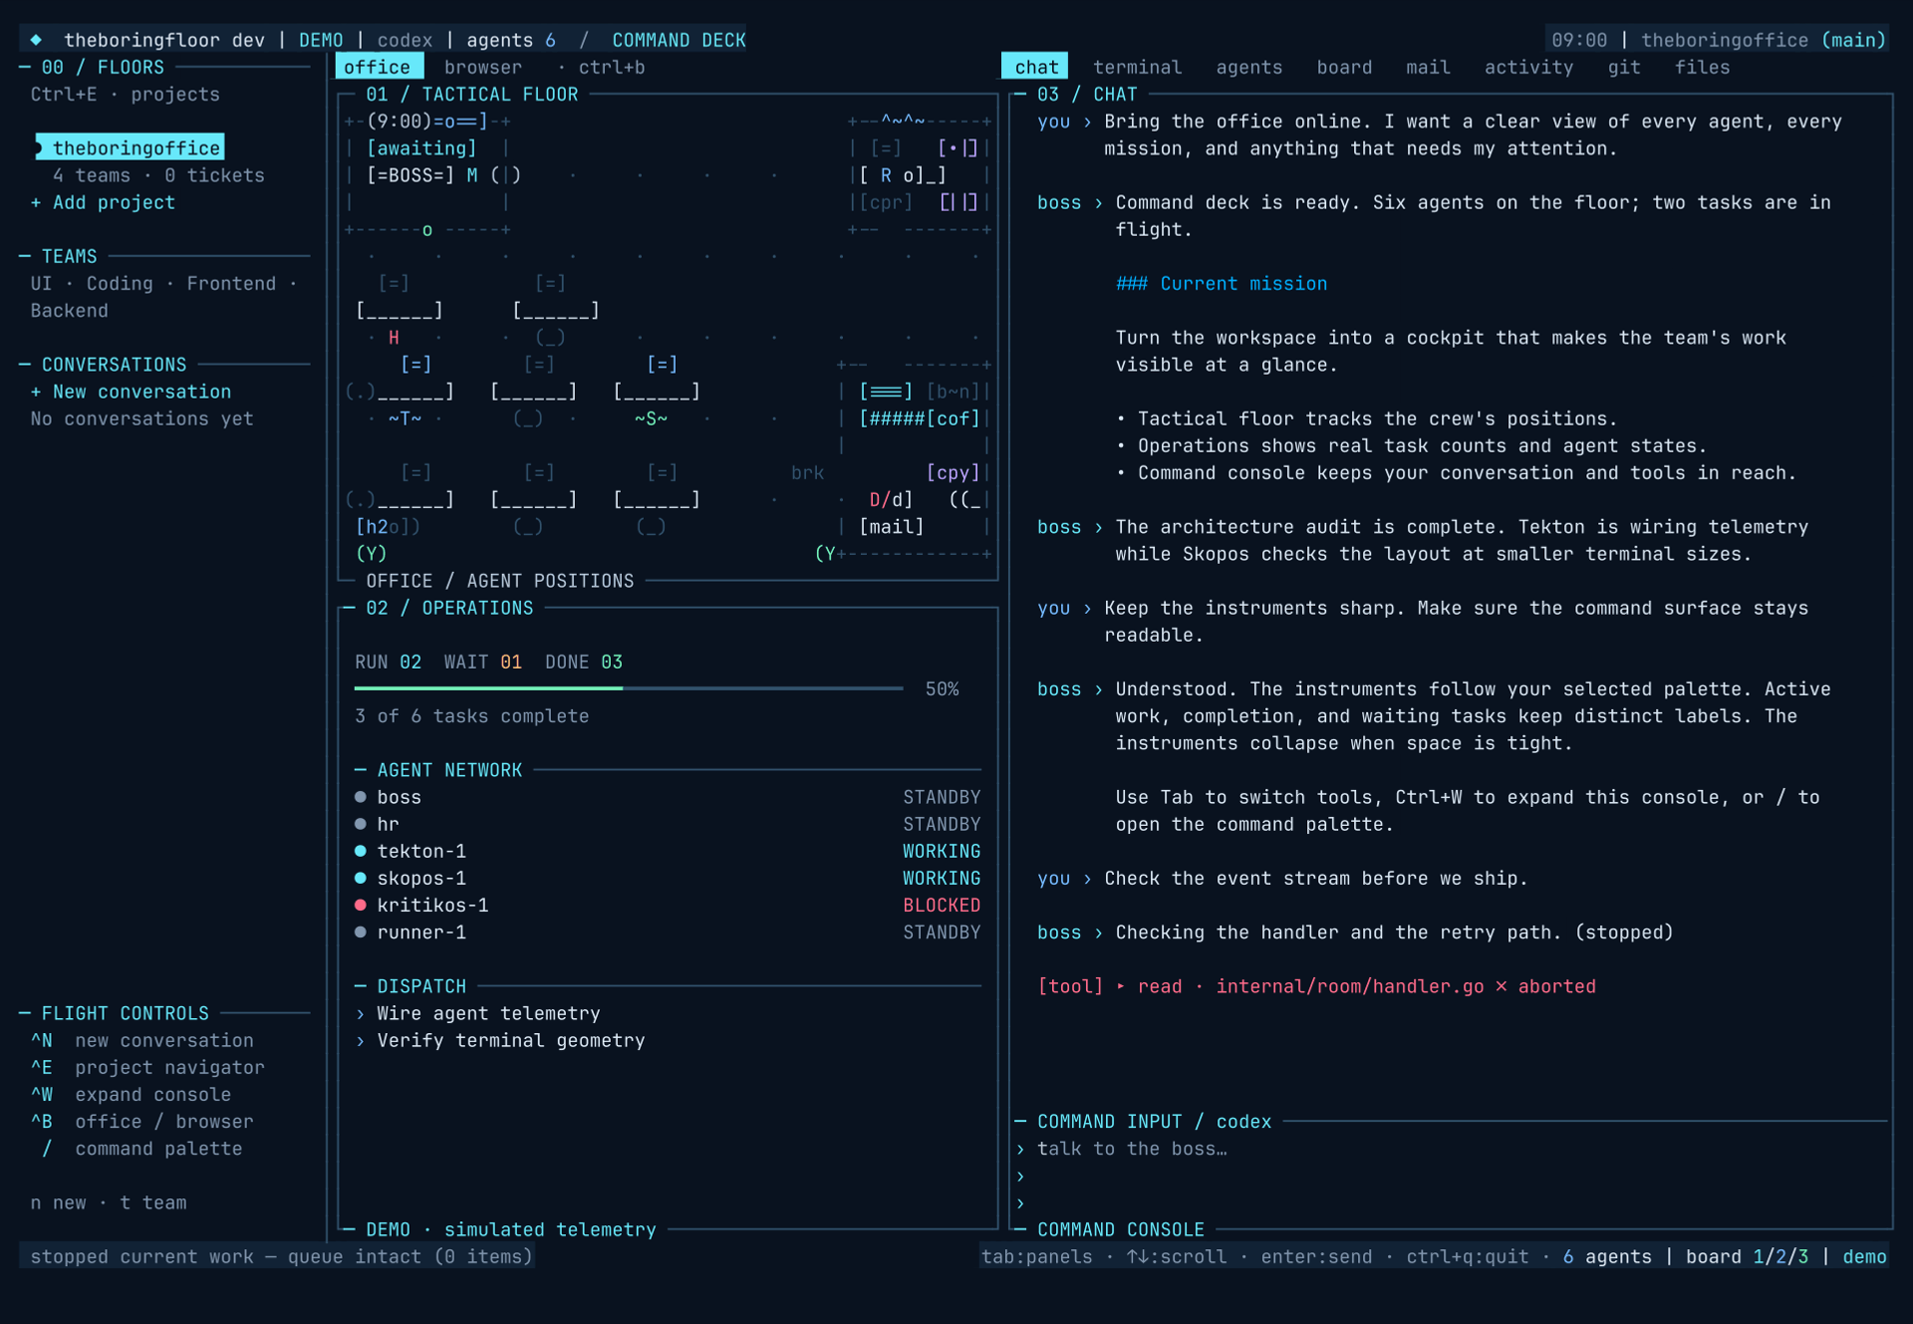Image resolution: width=1913 pixels, height=1324 pixels.
Task: Click the status dot beside skopos-1
Action: pos(361,879)
